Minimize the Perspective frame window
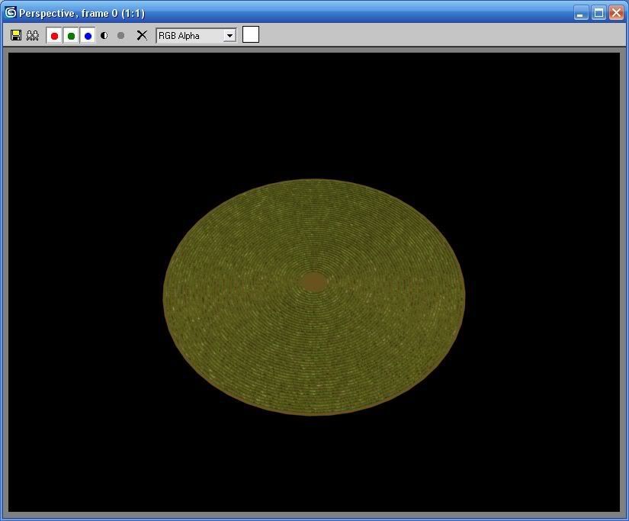The image size is (629, 521). pos(580,13)
